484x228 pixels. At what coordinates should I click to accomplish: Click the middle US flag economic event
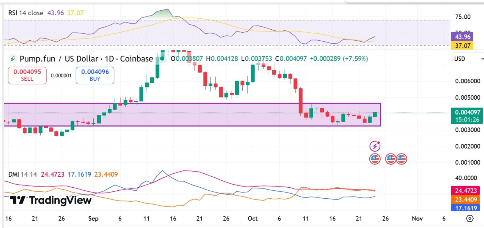pos(390,159)
